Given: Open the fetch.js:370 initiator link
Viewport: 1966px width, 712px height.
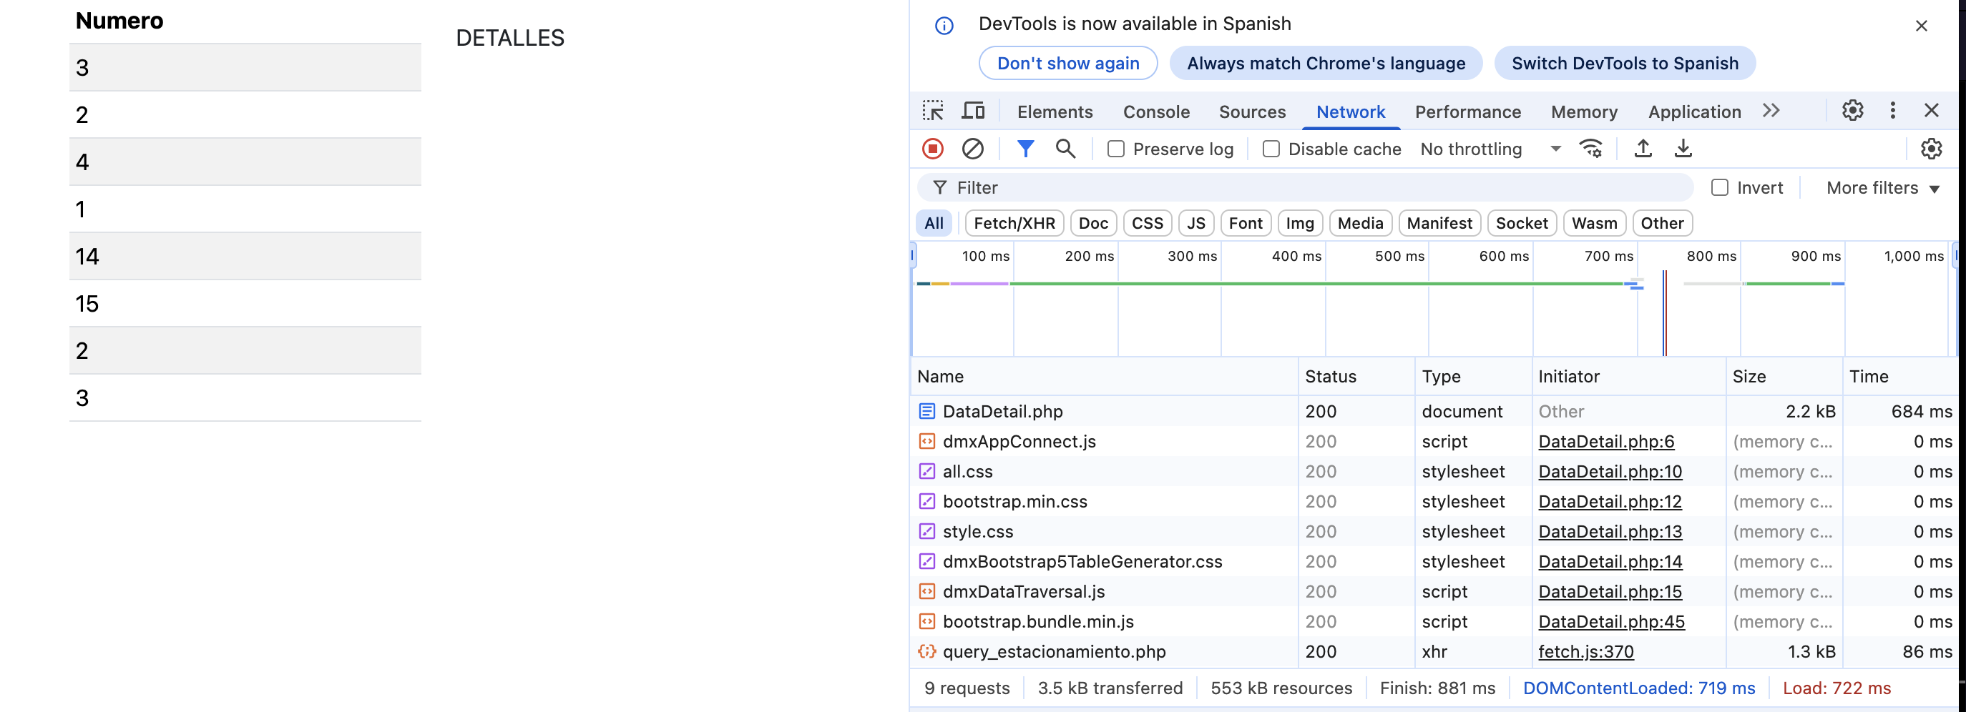Looking at the screenshot, I should (1585, 652).
